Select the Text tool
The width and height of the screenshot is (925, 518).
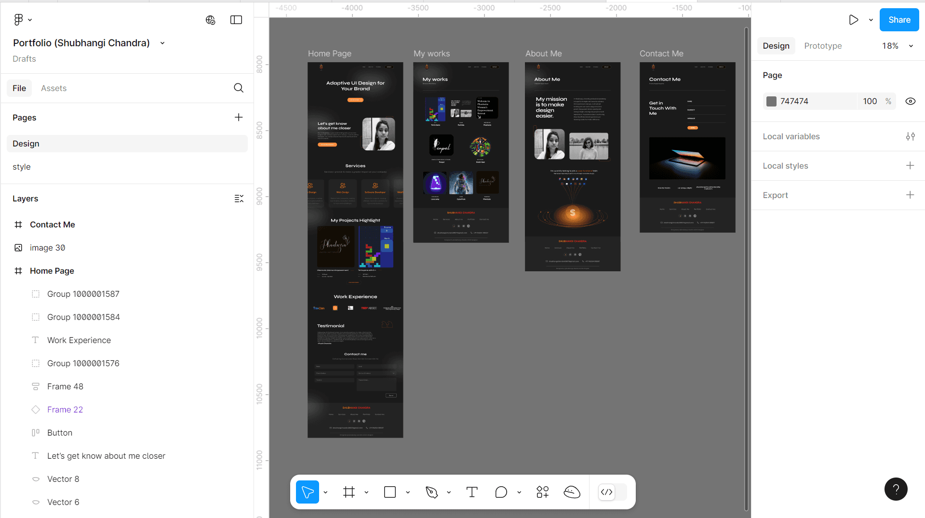point(472,492)
